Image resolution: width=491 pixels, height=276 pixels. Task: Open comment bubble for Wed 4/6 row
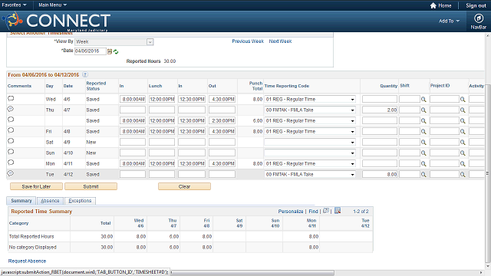(11, 98)
